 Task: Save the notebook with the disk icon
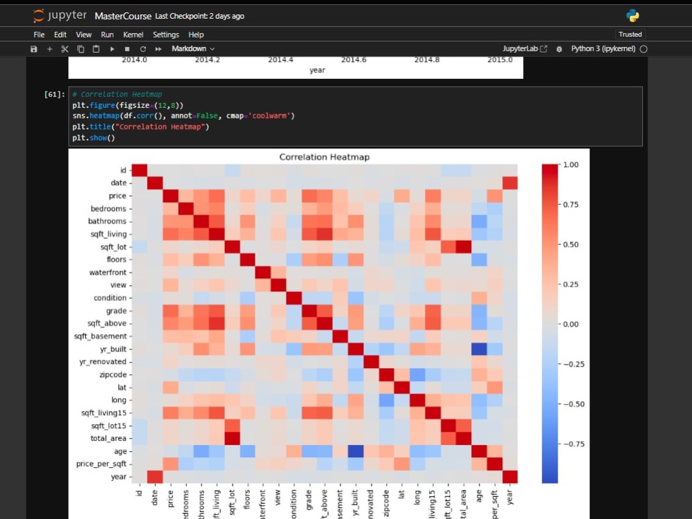33,49
